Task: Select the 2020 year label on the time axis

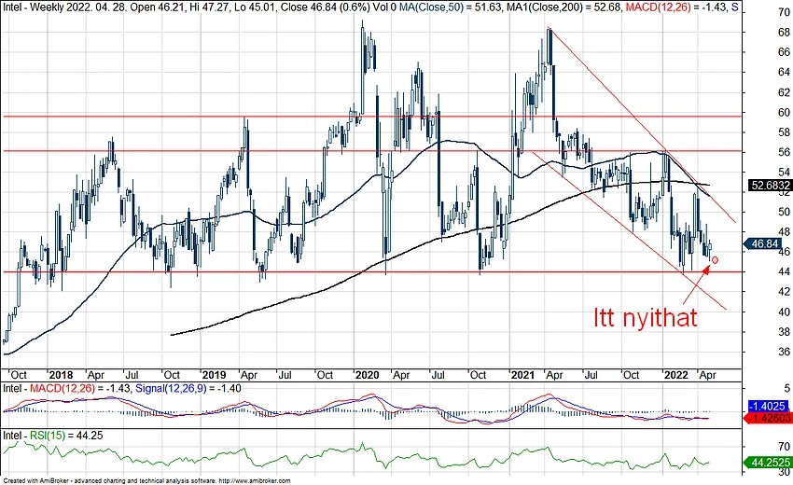Action: click(367, 375)
